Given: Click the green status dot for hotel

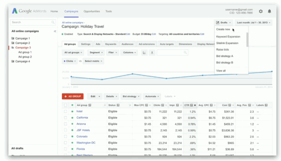Looking at the screenshot, I should (x=72, y=111).
